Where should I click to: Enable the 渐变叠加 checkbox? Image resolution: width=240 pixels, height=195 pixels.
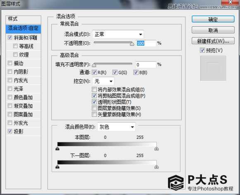click(x=10, y=106)
